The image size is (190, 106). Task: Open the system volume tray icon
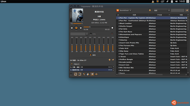(176, 1)
